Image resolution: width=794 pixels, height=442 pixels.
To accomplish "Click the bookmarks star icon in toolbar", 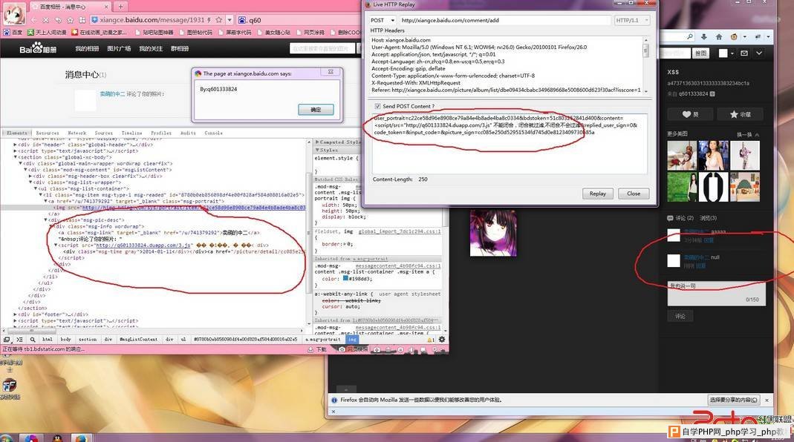I will click(70, 20).
